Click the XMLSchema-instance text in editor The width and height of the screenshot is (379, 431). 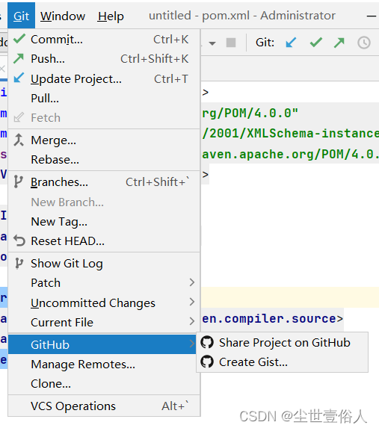(312, 133)
